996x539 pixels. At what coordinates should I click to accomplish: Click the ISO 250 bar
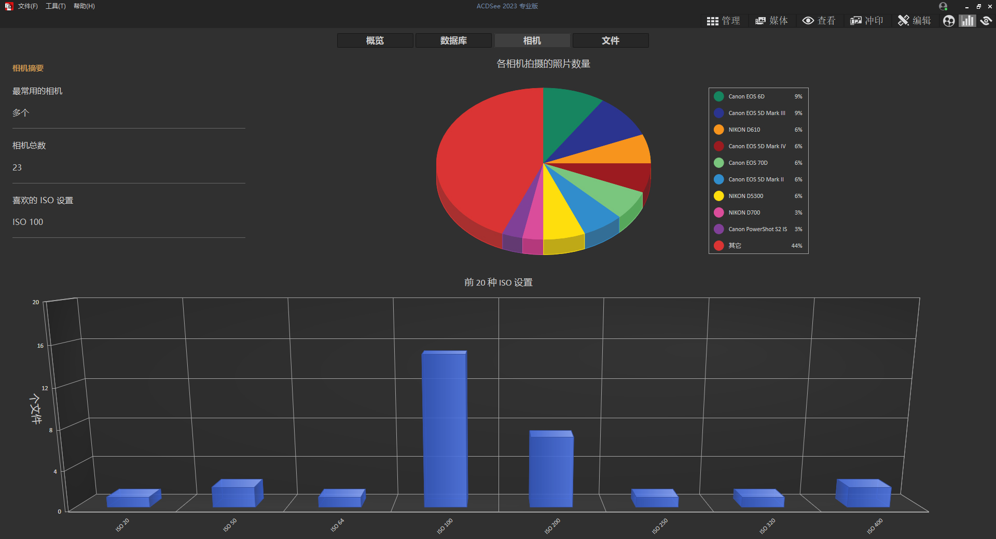(x=655, y=498)
